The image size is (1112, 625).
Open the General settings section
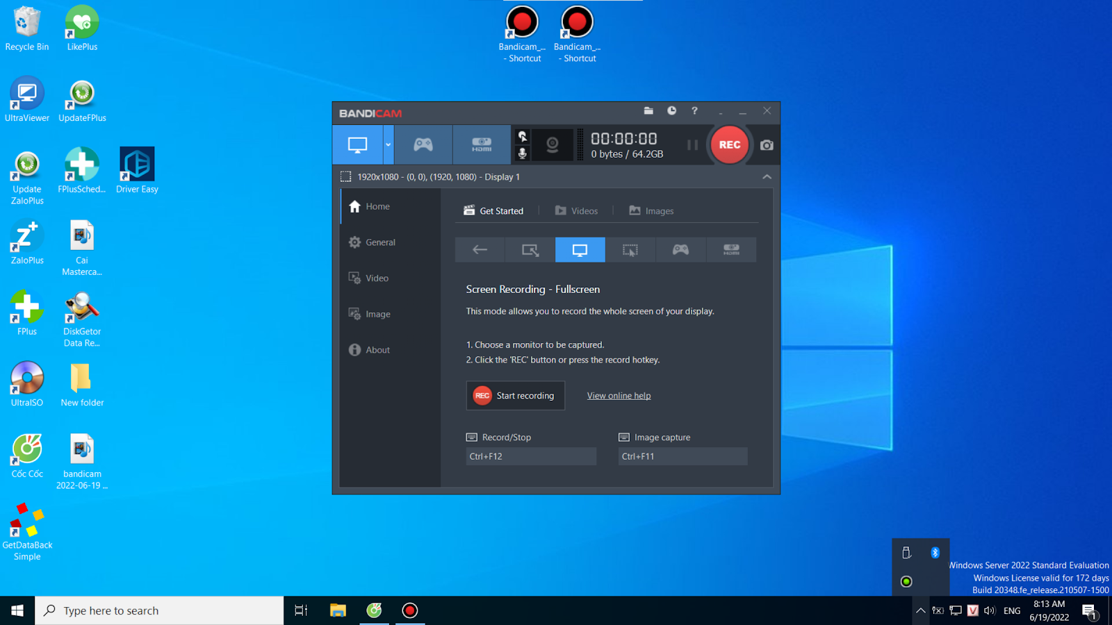pos(390,242)
